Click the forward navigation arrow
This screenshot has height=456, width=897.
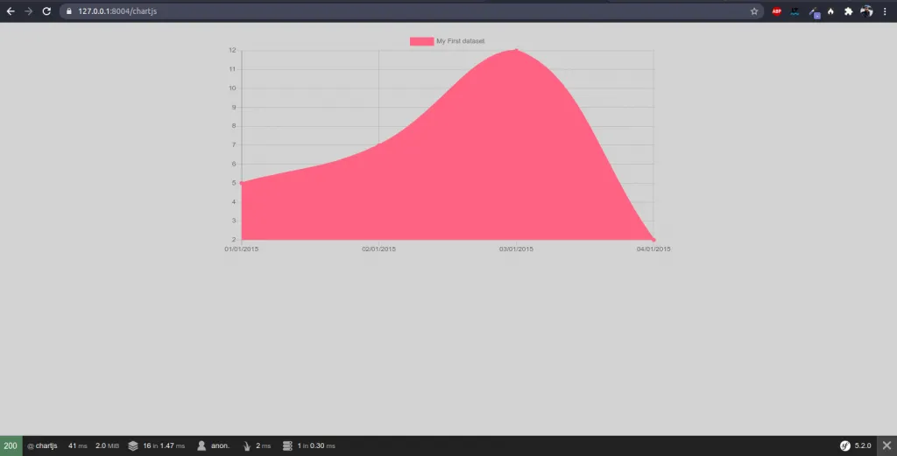point(29,11)
